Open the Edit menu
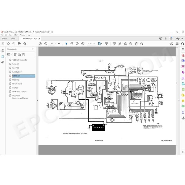The image size is (185, 185). point(6,35)
